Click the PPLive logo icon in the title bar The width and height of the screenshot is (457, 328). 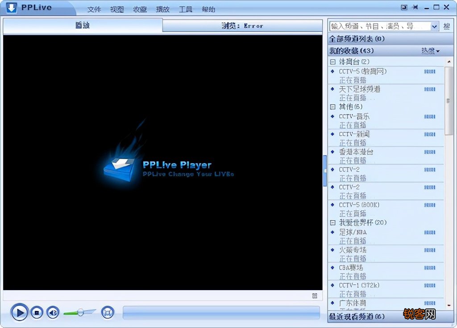[x=11, y=7]
